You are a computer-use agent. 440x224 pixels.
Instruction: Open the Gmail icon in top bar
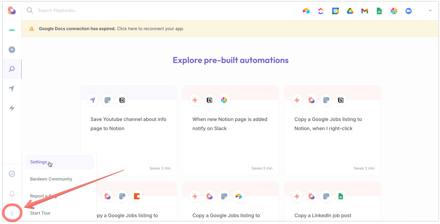point(364,11)
